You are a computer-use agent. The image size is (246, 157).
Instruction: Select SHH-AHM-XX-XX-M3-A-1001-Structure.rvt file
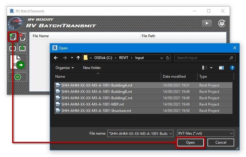pos(143,111)
